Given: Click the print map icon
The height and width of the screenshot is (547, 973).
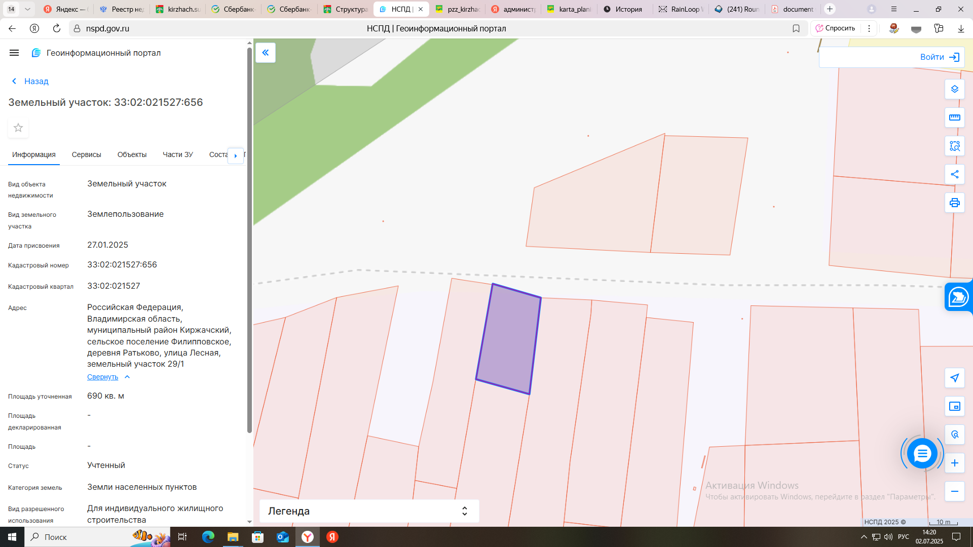Looking at the screenshot, I should 954,203.
